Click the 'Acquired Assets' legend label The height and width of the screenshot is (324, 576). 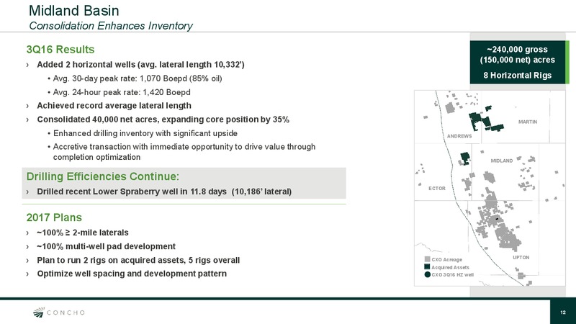tap(450, 267)
